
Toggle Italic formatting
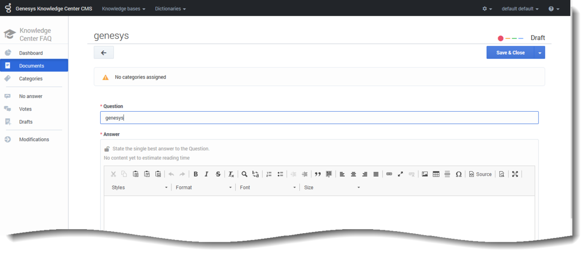207,174
